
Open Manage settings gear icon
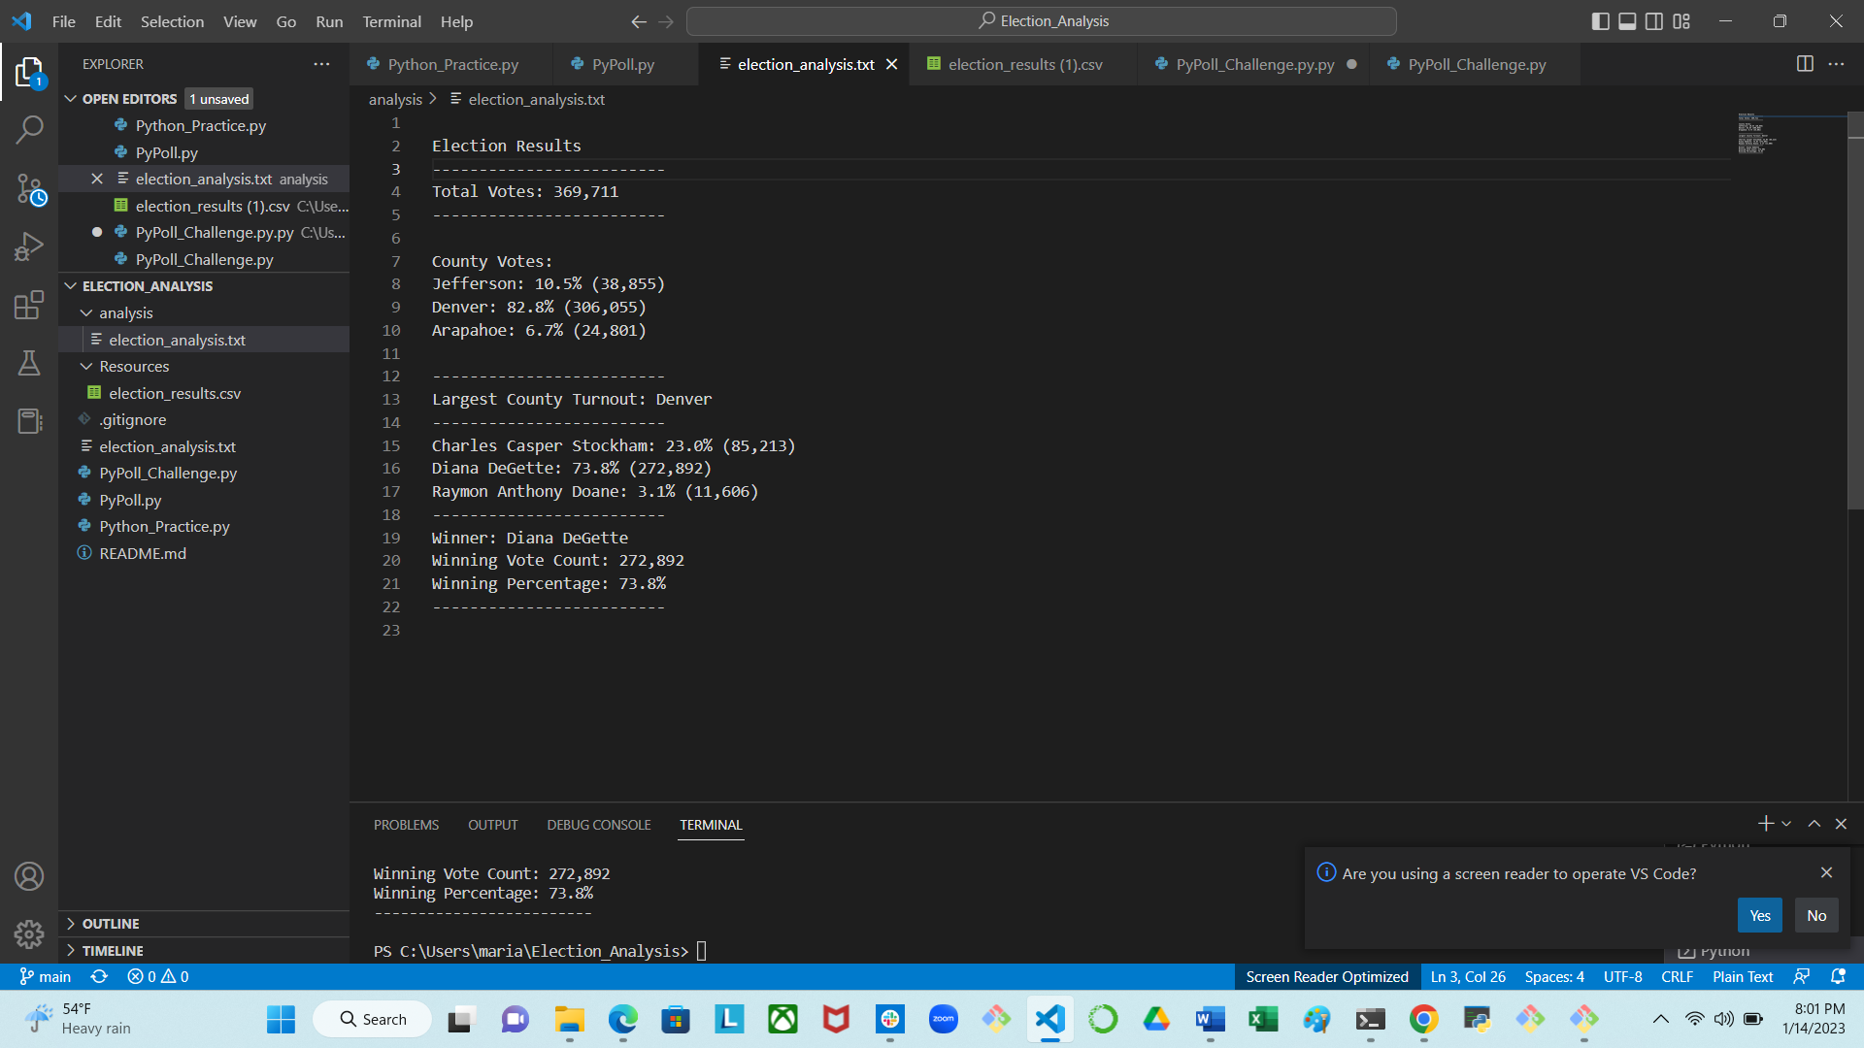point(29,933)
